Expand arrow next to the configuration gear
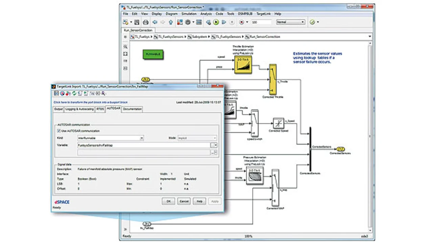 click(193, 22)
